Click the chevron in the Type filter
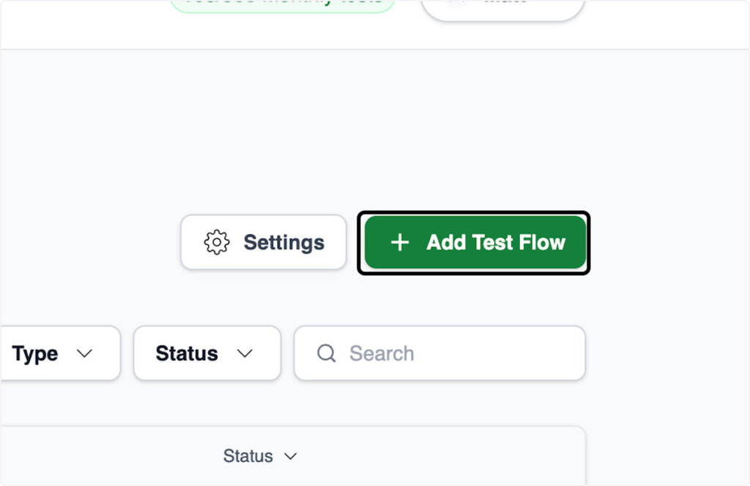The image size is (750, 486). pyautogui.click(x=85, y=354)
